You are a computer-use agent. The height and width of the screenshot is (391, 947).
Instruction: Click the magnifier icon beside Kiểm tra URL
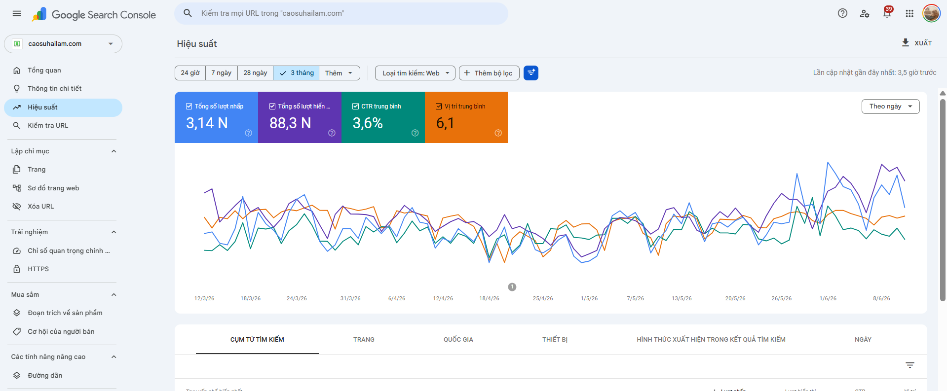(17, 125)
